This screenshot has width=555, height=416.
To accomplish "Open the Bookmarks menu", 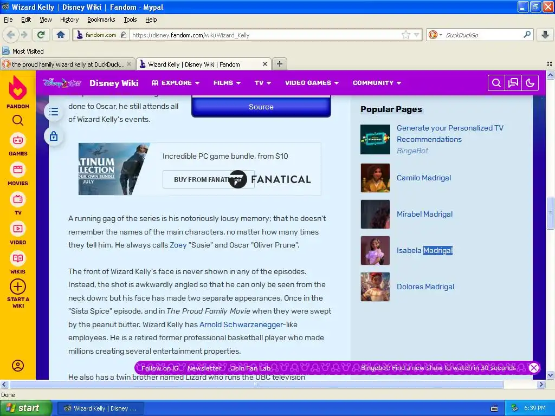I will point(101,19).
